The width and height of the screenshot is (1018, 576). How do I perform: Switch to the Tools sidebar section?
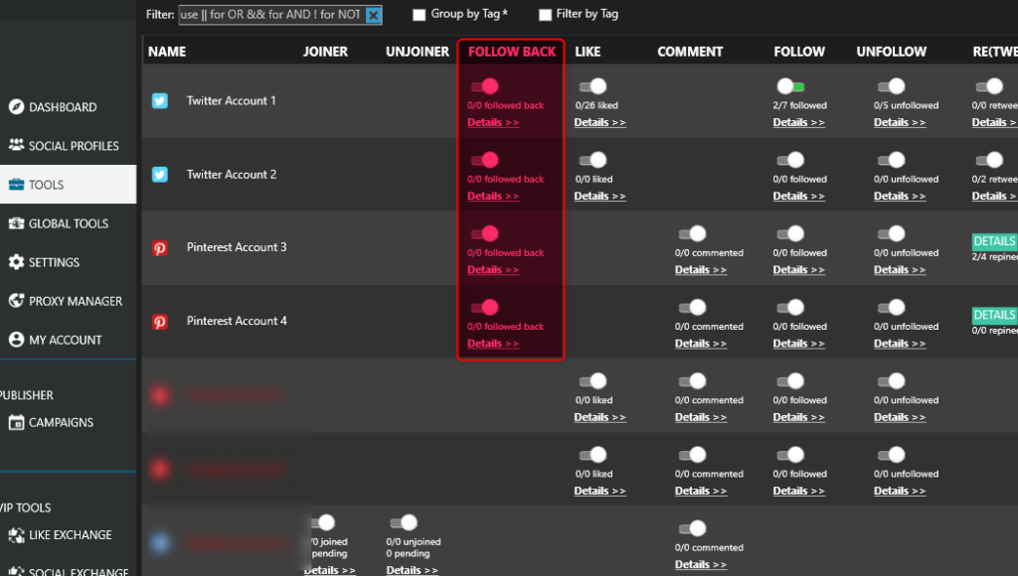pos(48,184)
